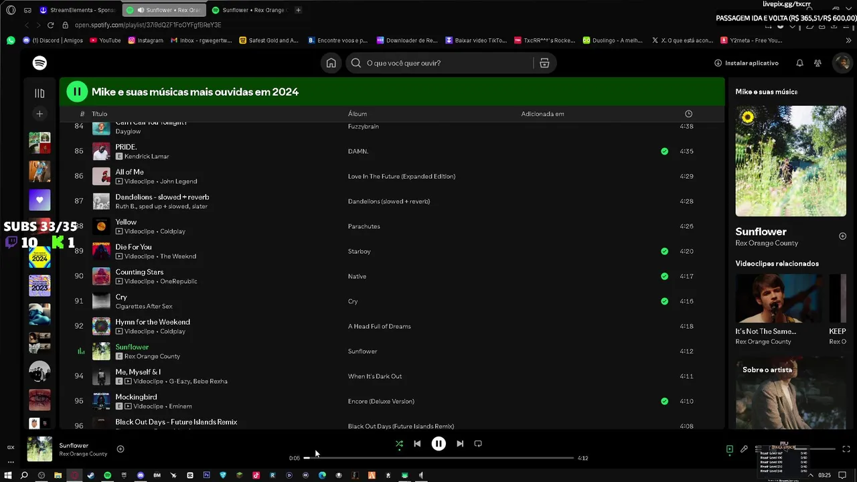The width and height of the screenshot is (857, 482).
Task: Sort by Álbum column header
Action: (358, 114)
